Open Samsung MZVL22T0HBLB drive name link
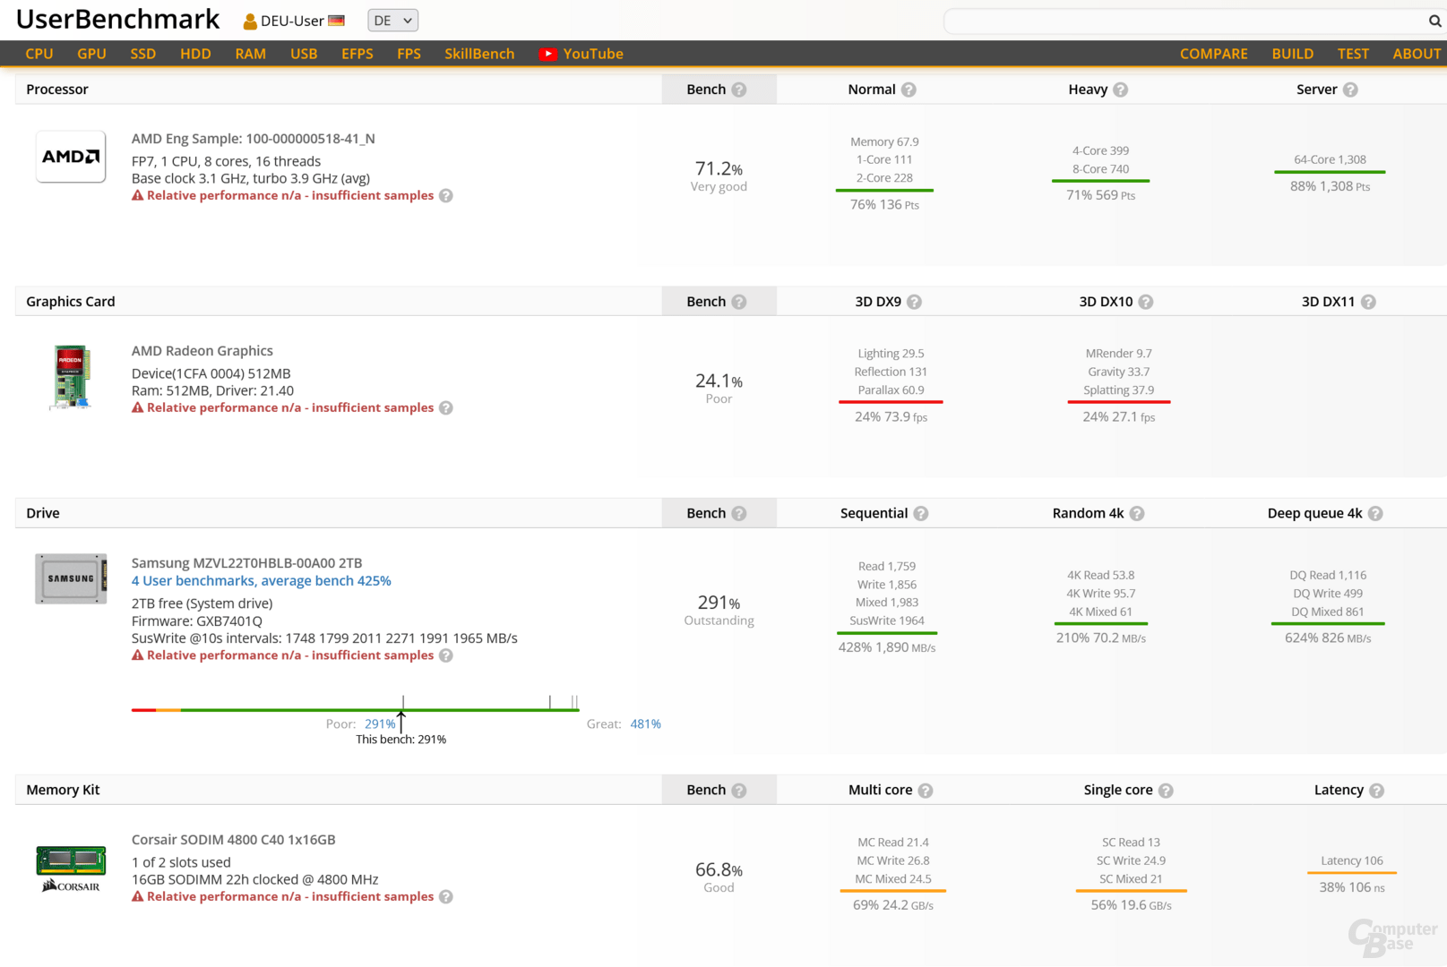 [247, 563]
